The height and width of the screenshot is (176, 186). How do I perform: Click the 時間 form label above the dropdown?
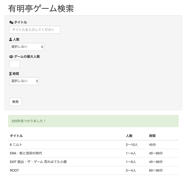(x=16, y=74)
